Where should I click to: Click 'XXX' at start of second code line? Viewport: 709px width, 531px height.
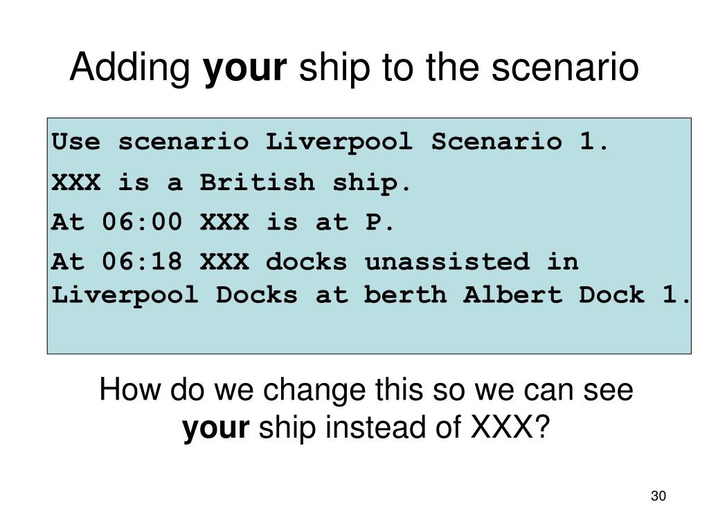pyautogui.click(x=75, y=183)
